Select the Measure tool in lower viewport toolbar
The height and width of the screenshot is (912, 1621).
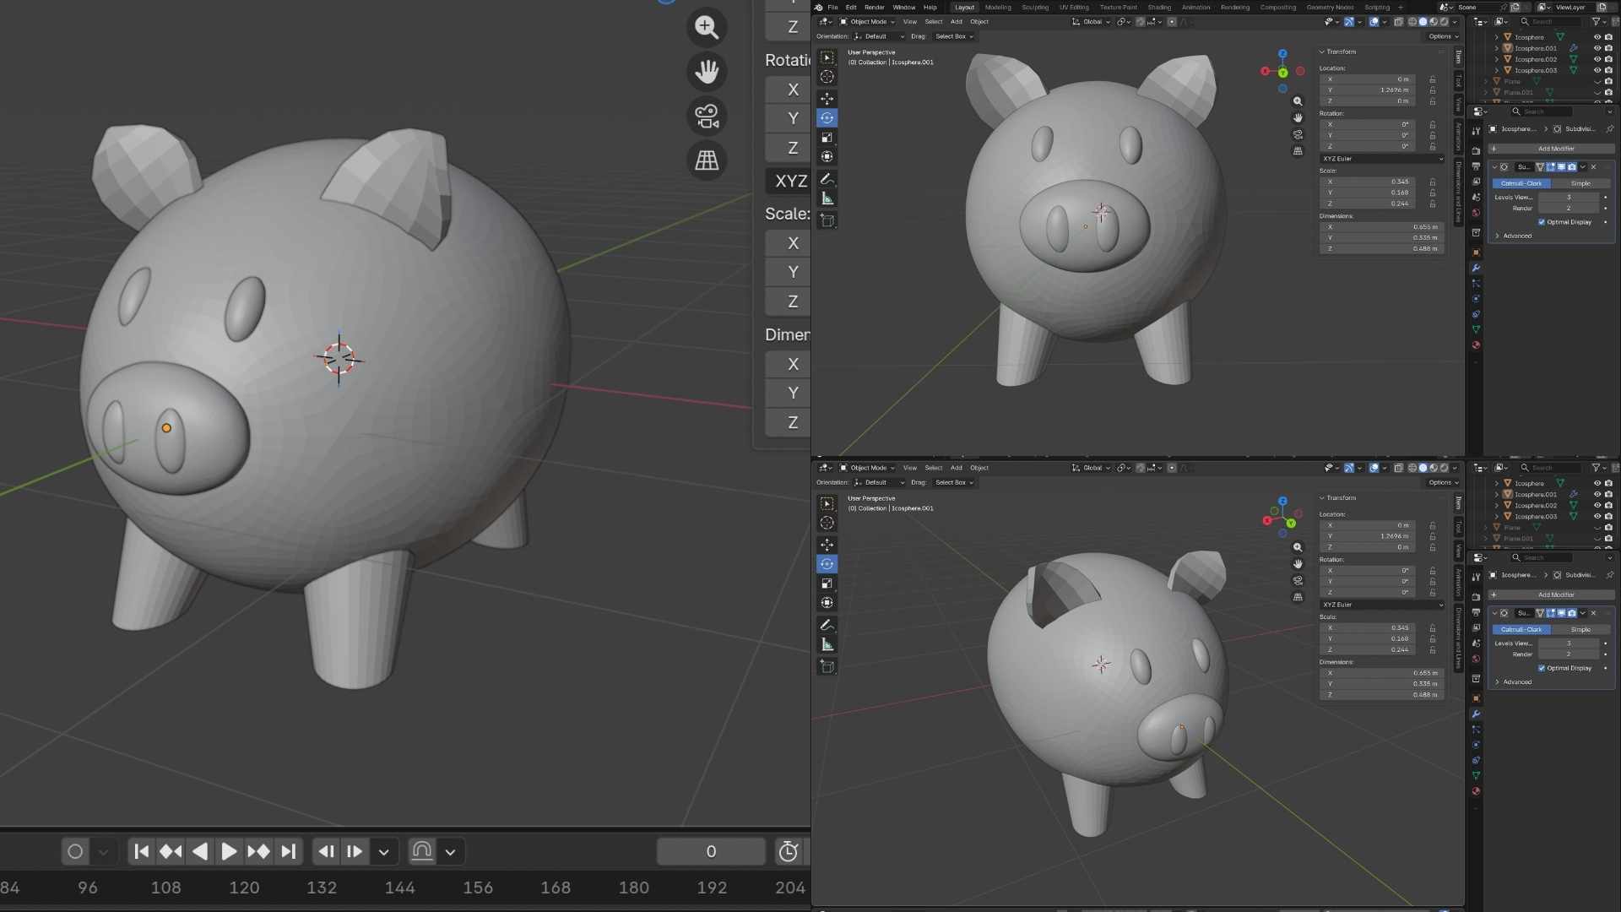click(827, 644)
